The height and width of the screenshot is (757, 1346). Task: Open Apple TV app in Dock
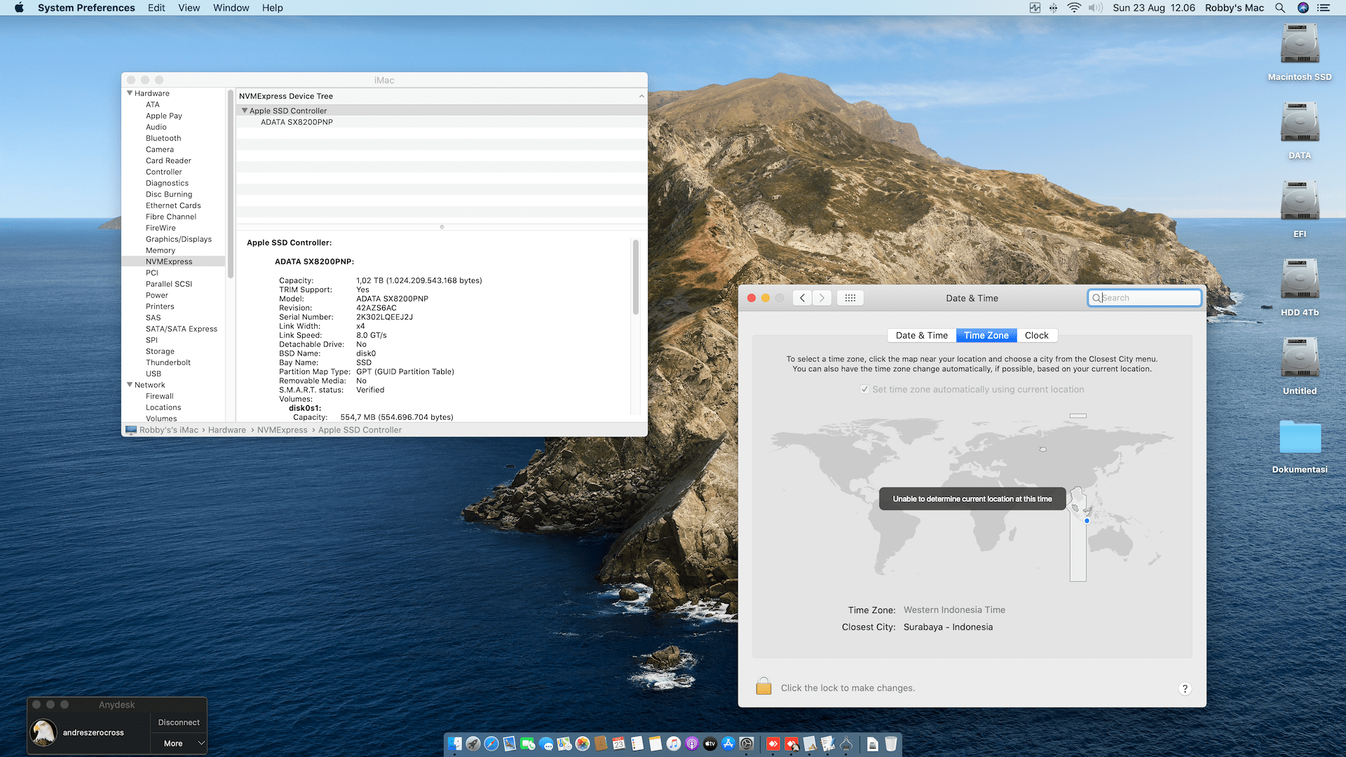(x=710, y=744)
